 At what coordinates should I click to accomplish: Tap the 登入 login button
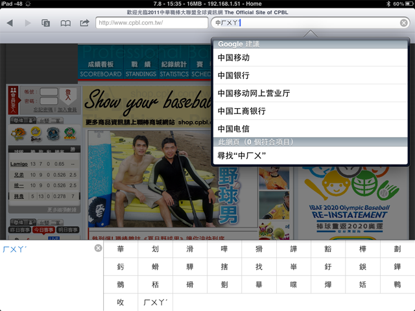[68, 95]
